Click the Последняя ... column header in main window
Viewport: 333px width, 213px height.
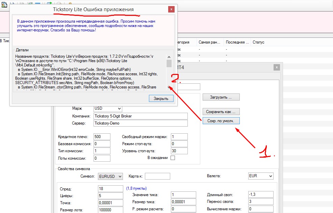237,42
